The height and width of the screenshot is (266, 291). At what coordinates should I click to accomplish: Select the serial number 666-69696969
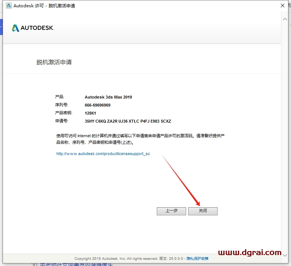(98, 105)
